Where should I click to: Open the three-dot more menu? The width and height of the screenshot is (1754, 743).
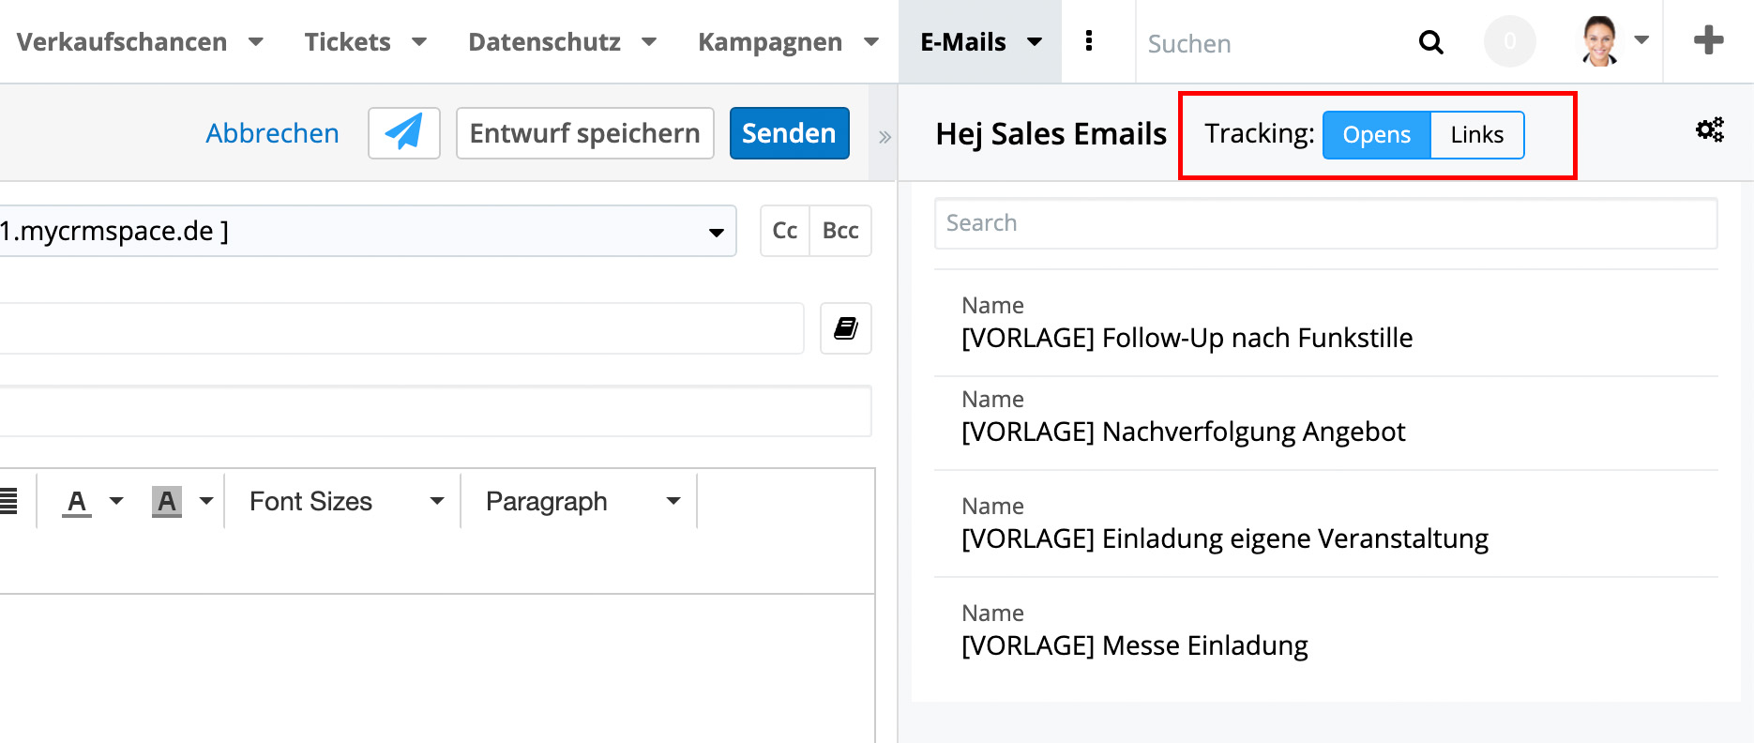[1088, 41]
